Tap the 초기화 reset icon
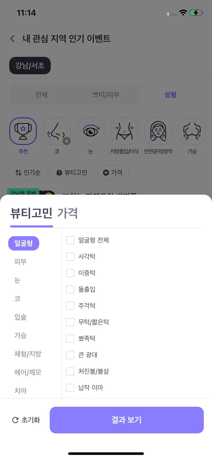 [x=15, y=420]
